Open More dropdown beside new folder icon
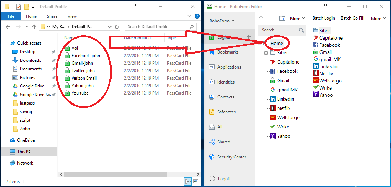Screen dimensions: 391x187 click(298, 19)
